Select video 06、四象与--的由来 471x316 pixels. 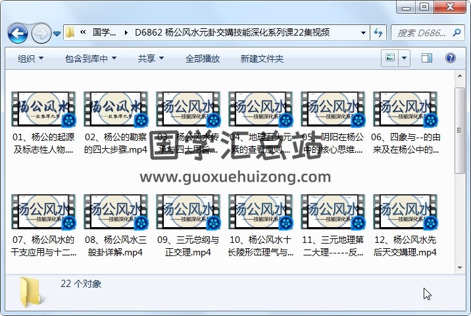coord(405,123)
